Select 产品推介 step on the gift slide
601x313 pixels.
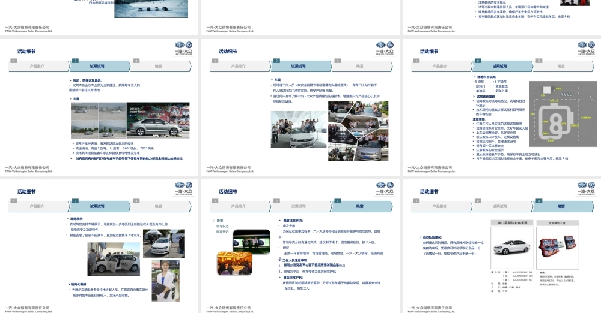point(441,206)
